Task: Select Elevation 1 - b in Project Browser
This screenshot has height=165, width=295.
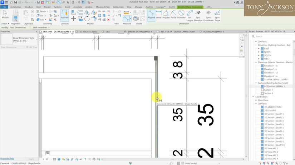Action: pos(271,66)
